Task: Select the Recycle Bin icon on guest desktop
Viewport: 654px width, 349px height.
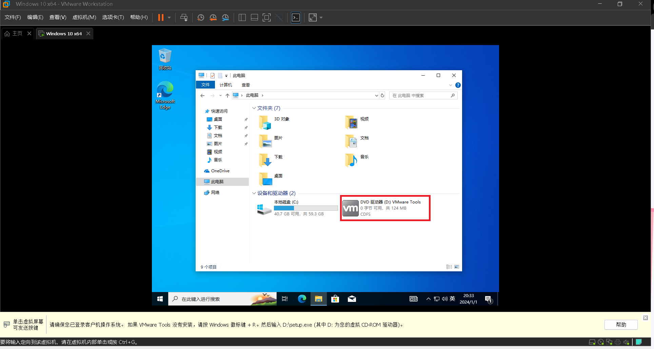Action: click(165, 59)
